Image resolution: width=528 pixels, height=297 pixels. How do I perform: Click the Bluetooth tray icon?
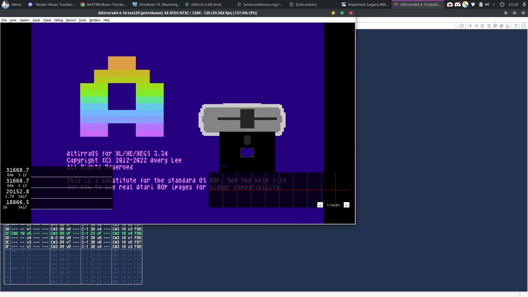[x=493, y=5]
